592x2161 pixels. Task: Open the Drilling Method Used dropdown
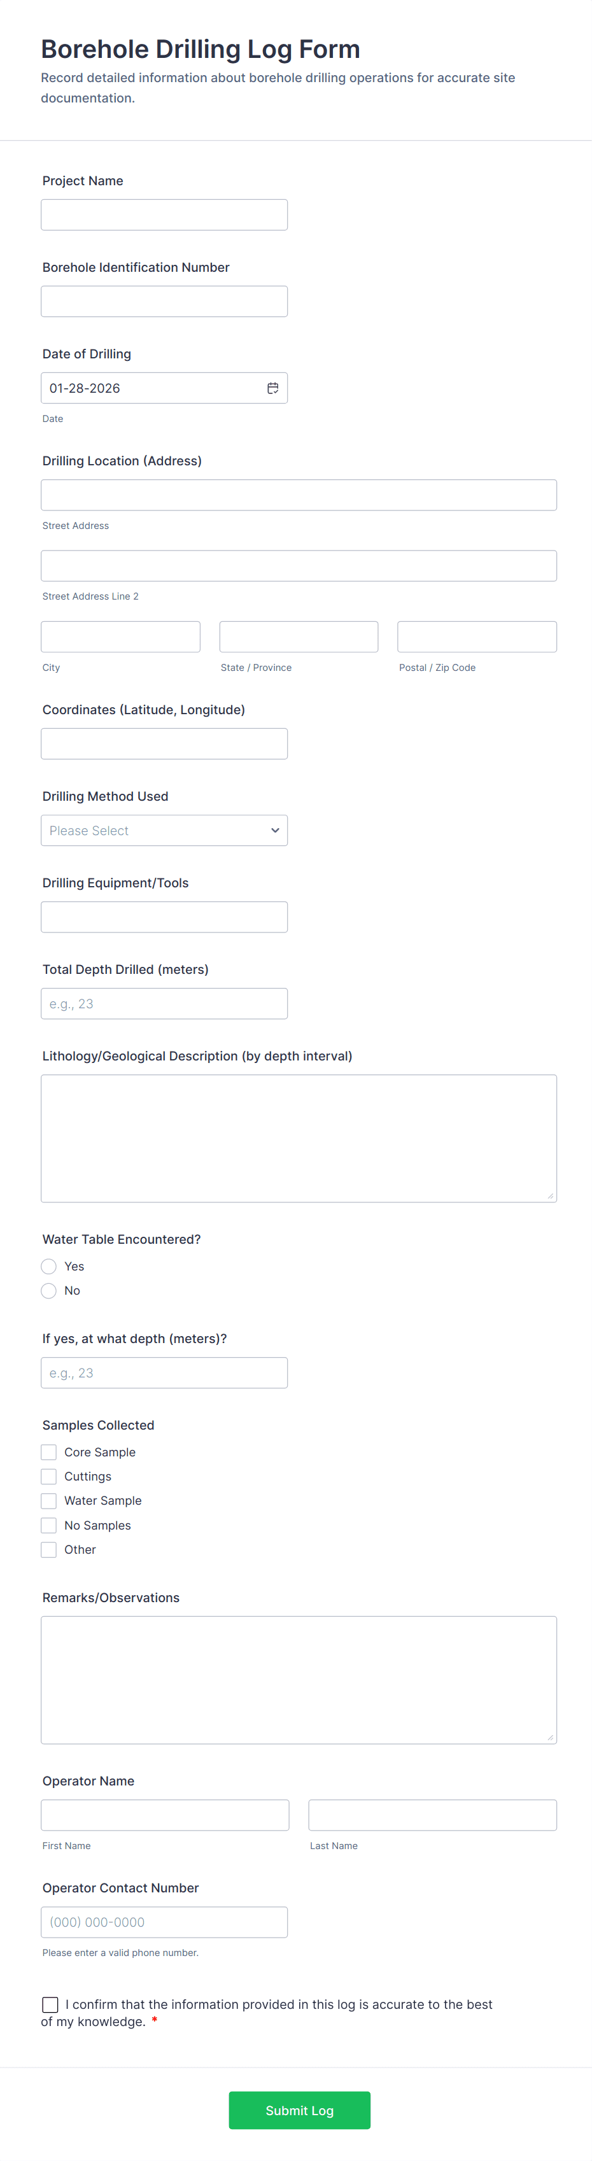click(164, 829)
